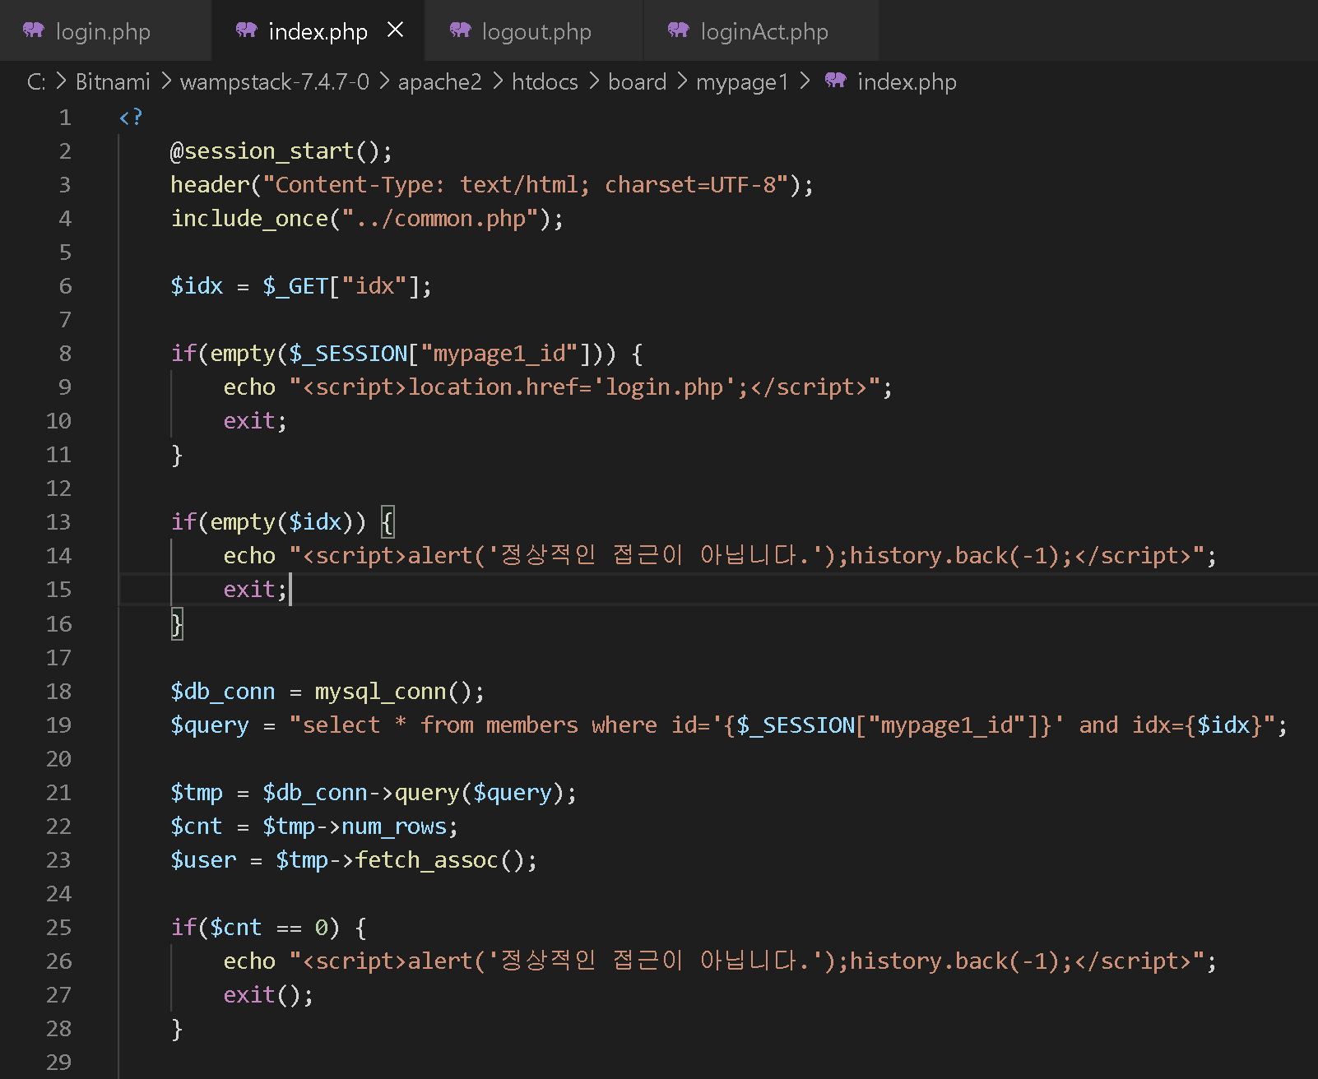Screen dimensions: 1318x1079
Task: Click the '$idx' variable on line 6
Action: [197, 286]
